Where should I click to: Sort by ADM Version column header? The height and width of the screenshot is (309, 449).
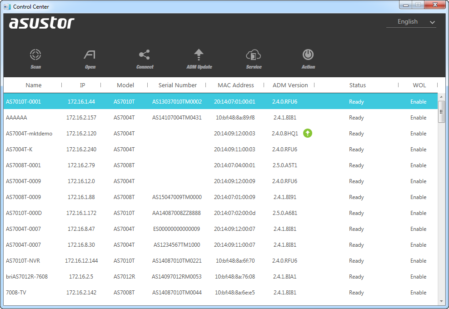[x=290, y=85]
